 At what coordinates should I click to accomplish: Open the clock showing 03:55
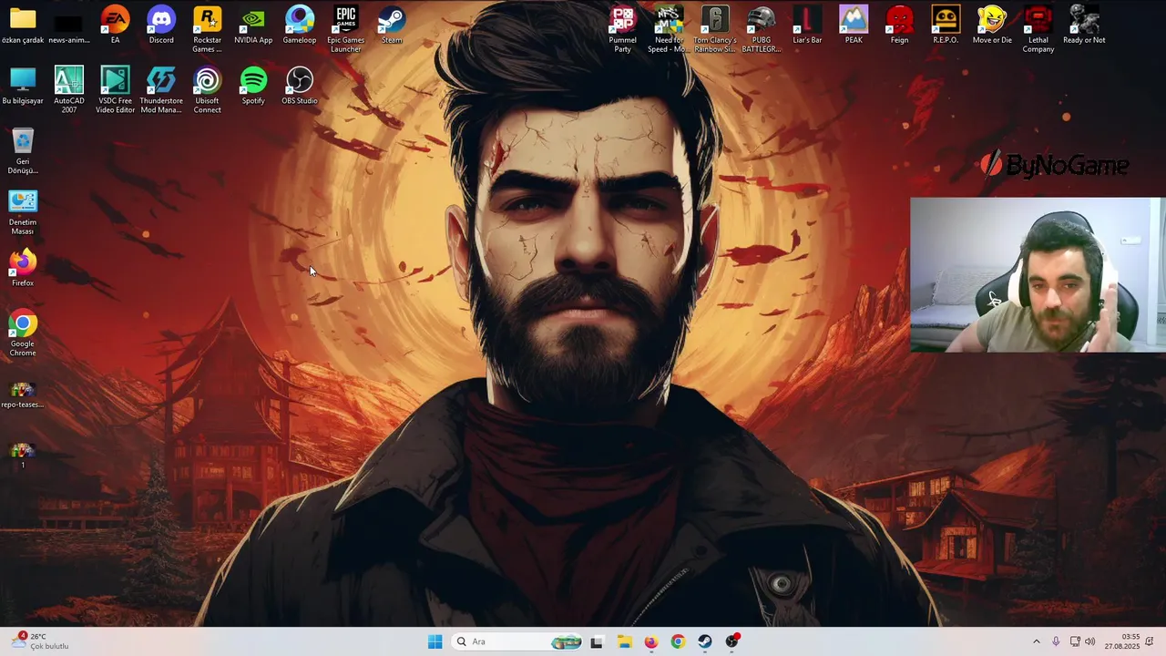tap(1122, 641)
